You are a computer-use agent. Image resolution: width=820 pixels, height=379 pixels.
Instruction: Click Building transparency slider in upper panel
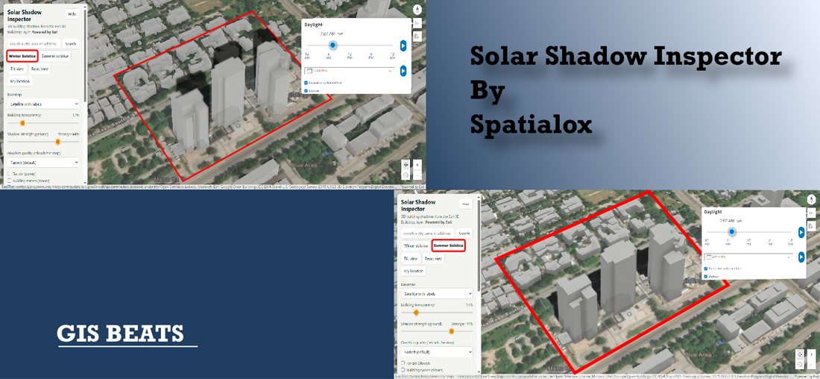pos(43,123)
